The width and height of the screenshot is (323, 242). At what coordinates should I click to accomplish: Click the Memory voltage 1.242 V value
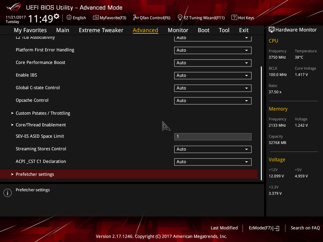pos(301,125)
